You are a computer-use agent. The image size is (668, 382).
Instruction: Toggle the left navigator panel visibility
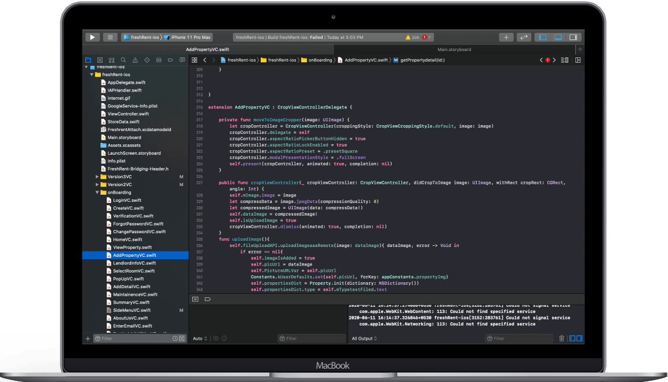tap(542, 37)
